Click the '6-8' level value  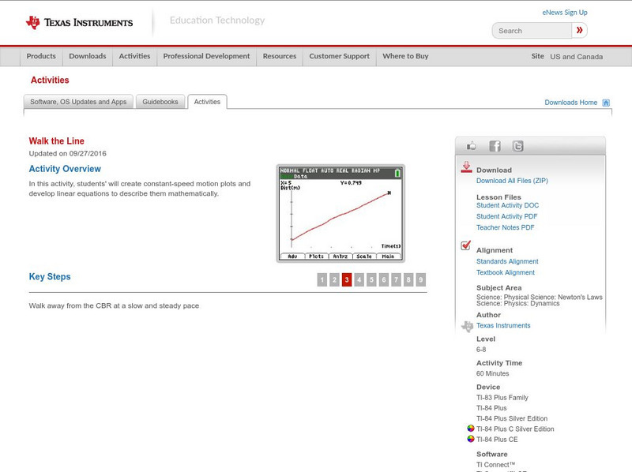click(481, 350)
